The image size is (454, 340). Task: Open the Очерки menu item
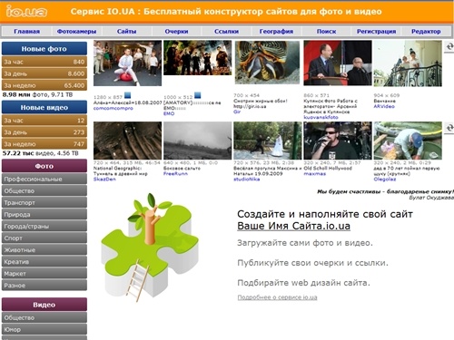tap(176, 32)
